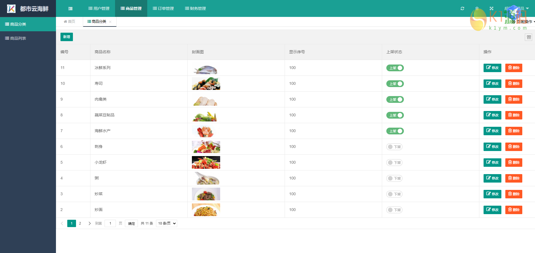Click the home icon 首页 tab
The width and height of the screenshot is (535, 253).
tap(70, 21)
